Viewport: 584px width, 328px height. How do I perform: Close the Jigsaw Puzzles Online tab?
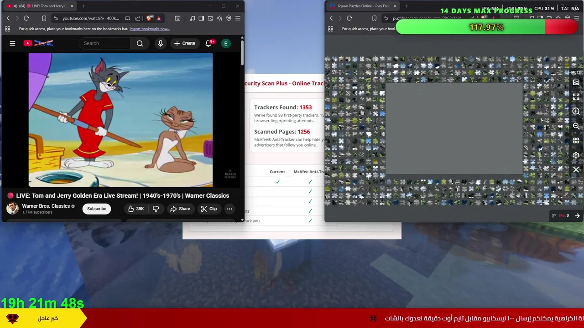(x=395, y=6)
